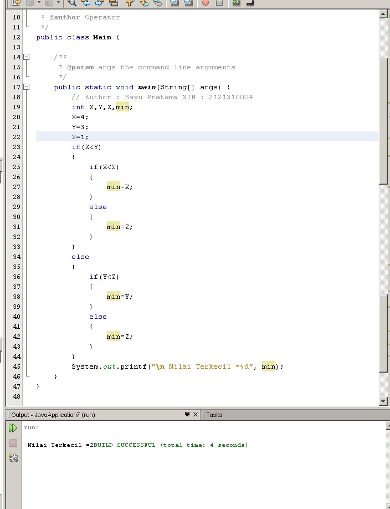
Task: Click the '@author Operator' comment text
Action: click(84, 17)
